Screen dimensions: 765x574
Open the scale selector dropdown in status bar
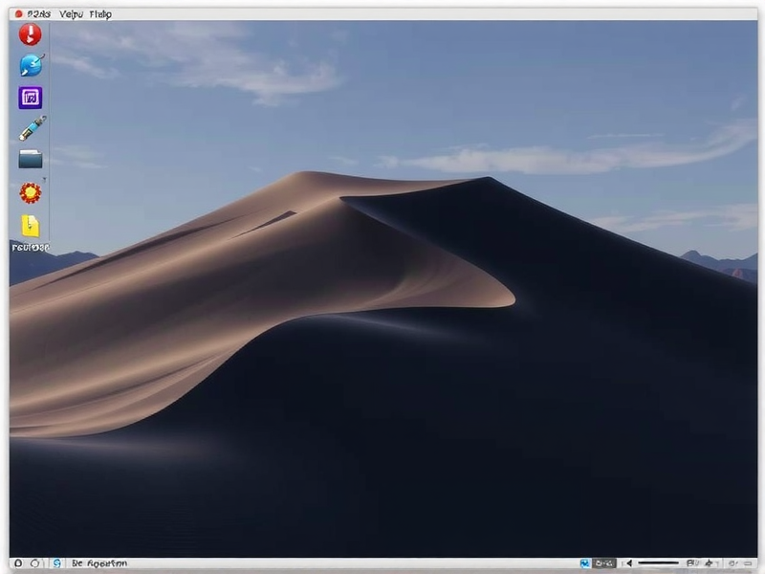tap(604, 563)
